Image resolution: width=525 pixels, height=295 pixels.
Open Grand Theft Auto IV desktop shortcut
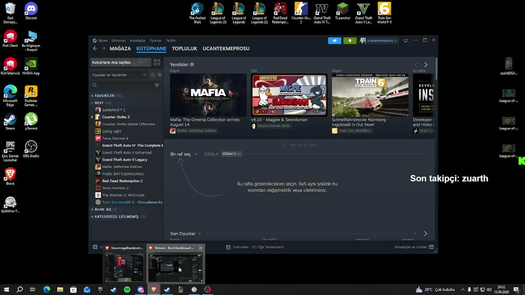[322, 13]
